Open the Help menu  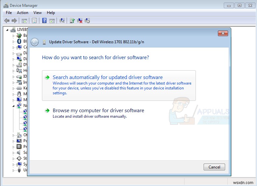[51, 13]
